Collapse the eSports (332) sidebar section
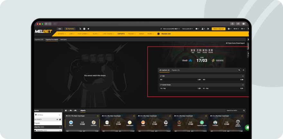 click(60, 127)
